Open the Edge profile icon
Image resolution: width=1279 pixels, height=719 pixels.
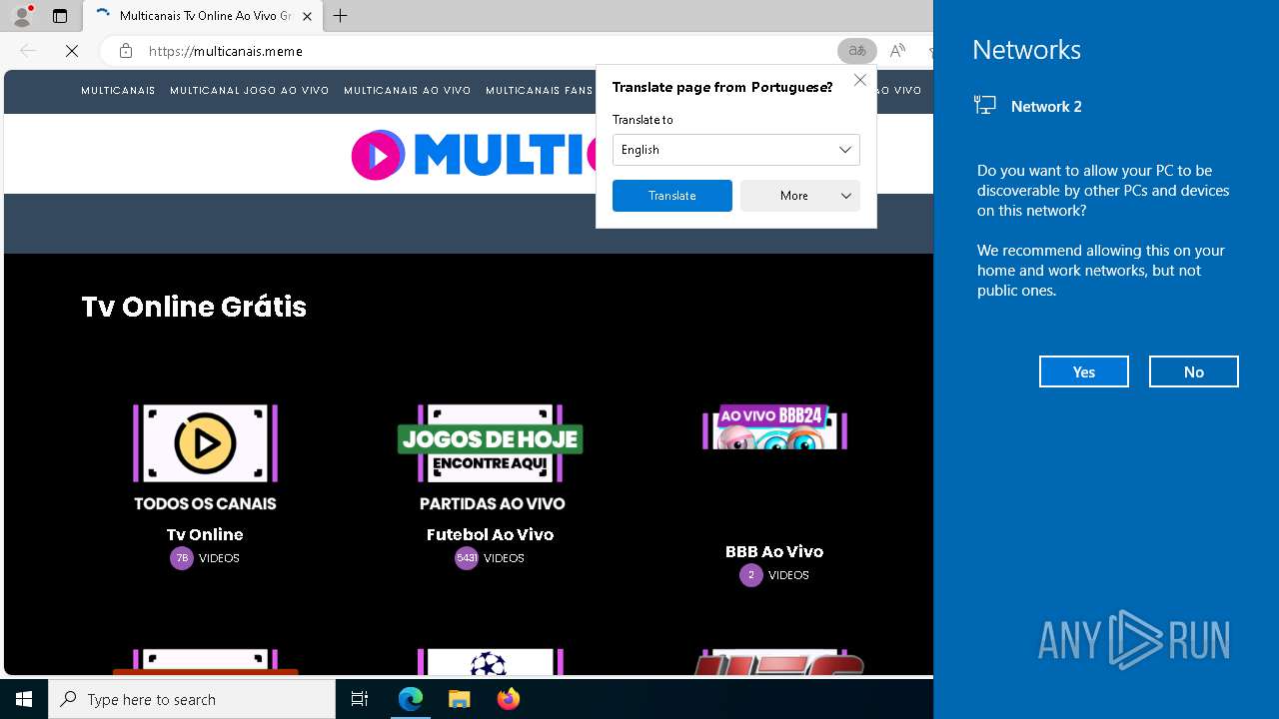(x=22, y=16)
